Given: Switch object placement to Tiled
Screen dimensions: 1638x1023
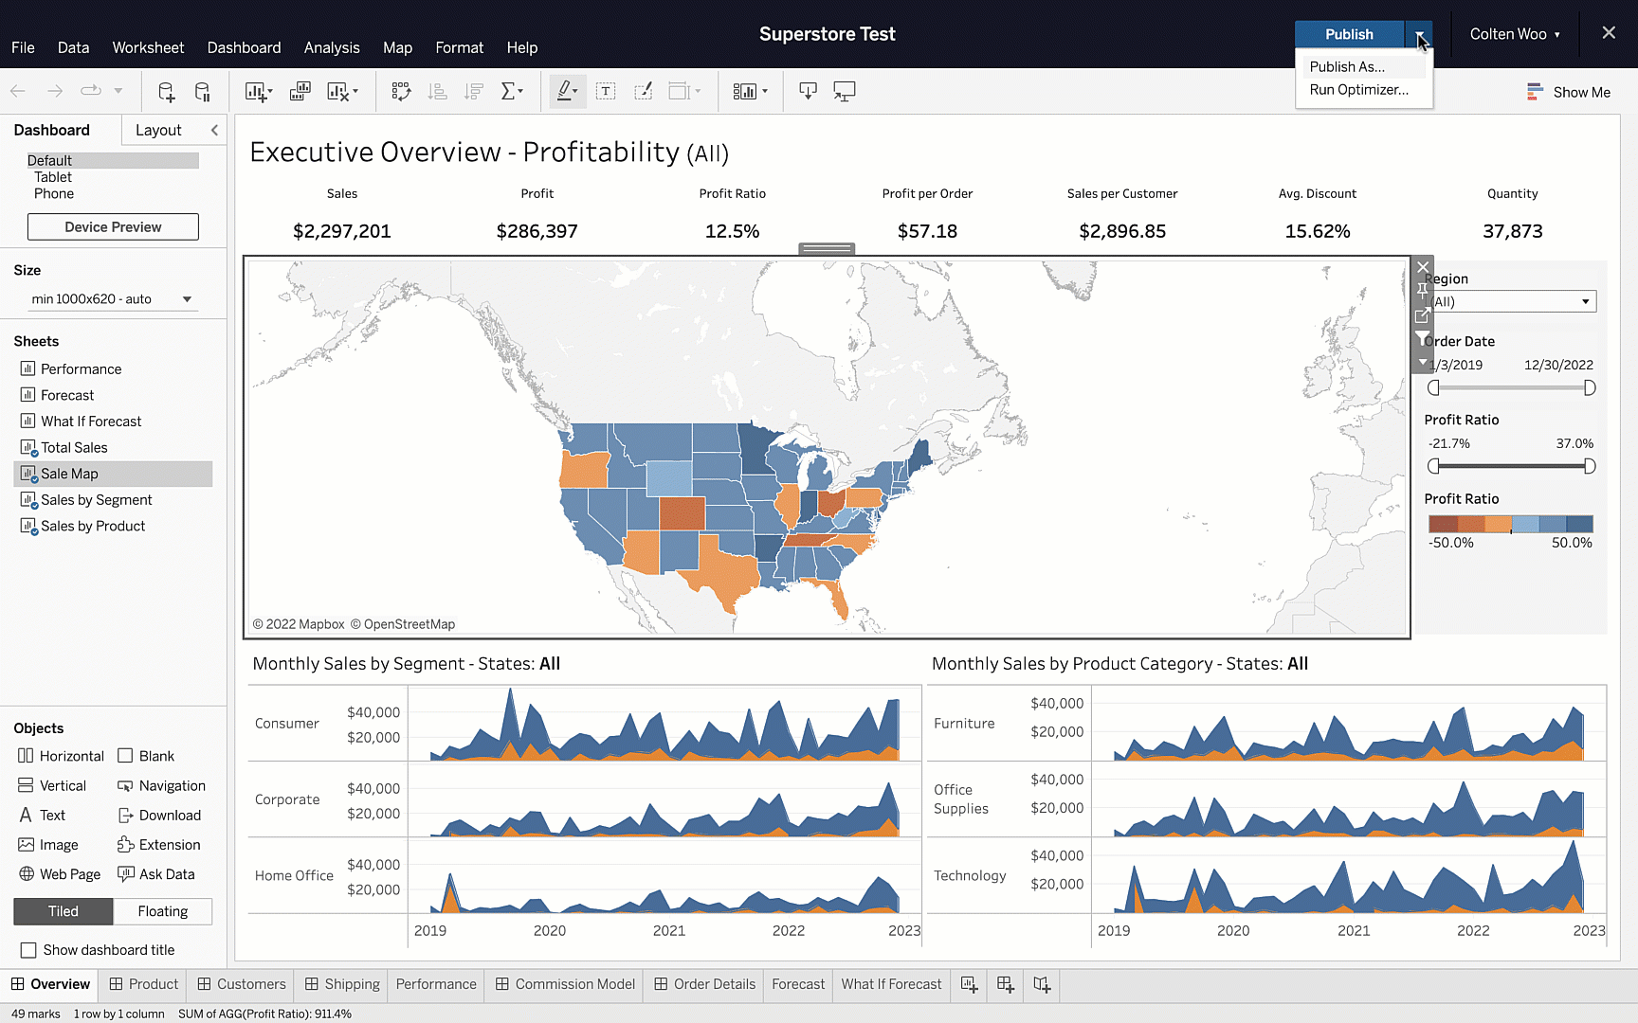Looking at the screenshot, I should coord(64,911).
